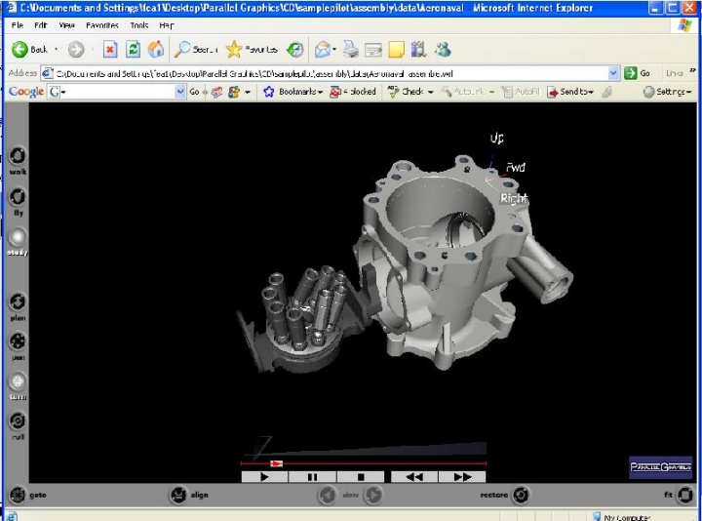Play the assembly animation

coord(265,477)
